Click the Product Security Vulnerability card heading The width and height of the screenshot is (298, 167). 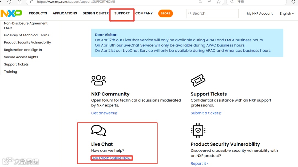(x=225, y=144)
